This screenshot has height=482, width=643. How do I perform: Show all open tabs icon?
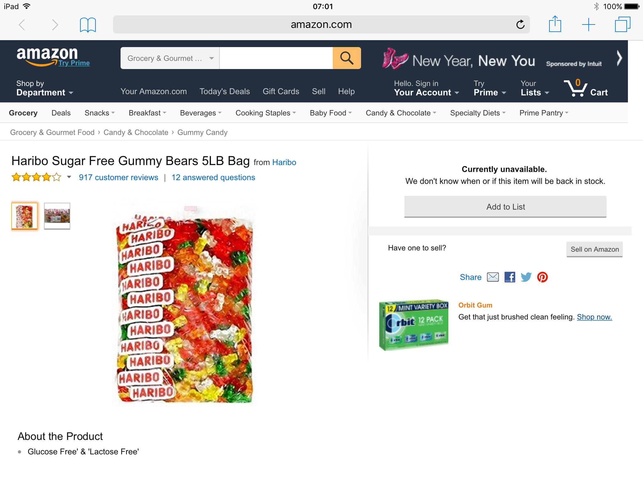pos(622,24)
